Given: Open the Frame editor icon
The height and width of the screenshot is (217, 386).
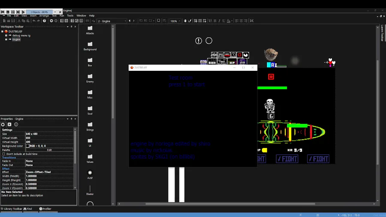Looking at the screenshot, I should [72, 21].
